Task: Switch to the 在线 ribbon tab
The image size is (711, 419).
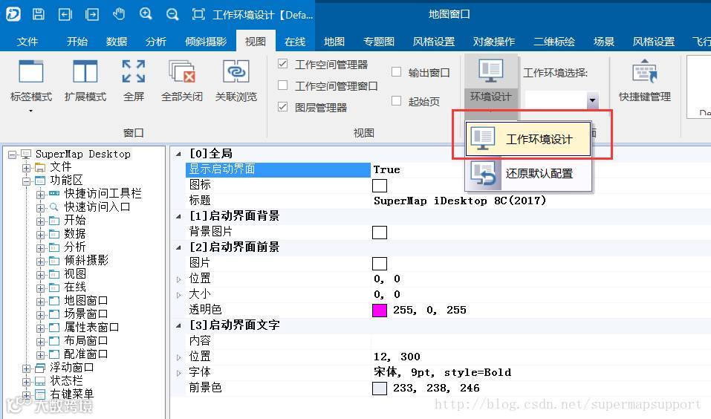Action: point(295,42)
